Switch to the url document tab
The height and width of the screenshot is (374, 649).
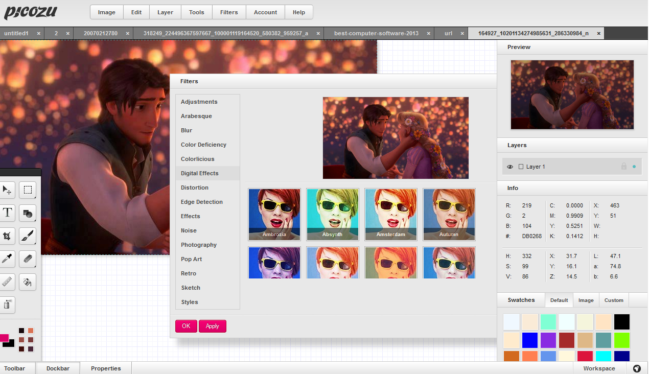pos(448,33)
